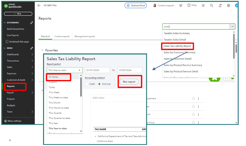Click the Accounting method label
This screenshot has width=246, height=146.
pyautogui.click(x=95, y=78)
